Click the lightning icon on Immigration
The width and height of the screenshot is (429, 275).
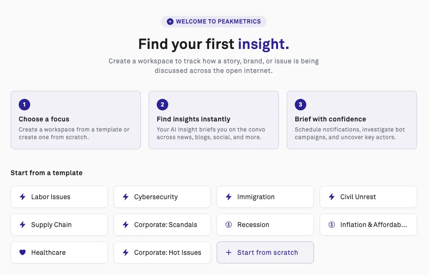click(x=229, y=197)
